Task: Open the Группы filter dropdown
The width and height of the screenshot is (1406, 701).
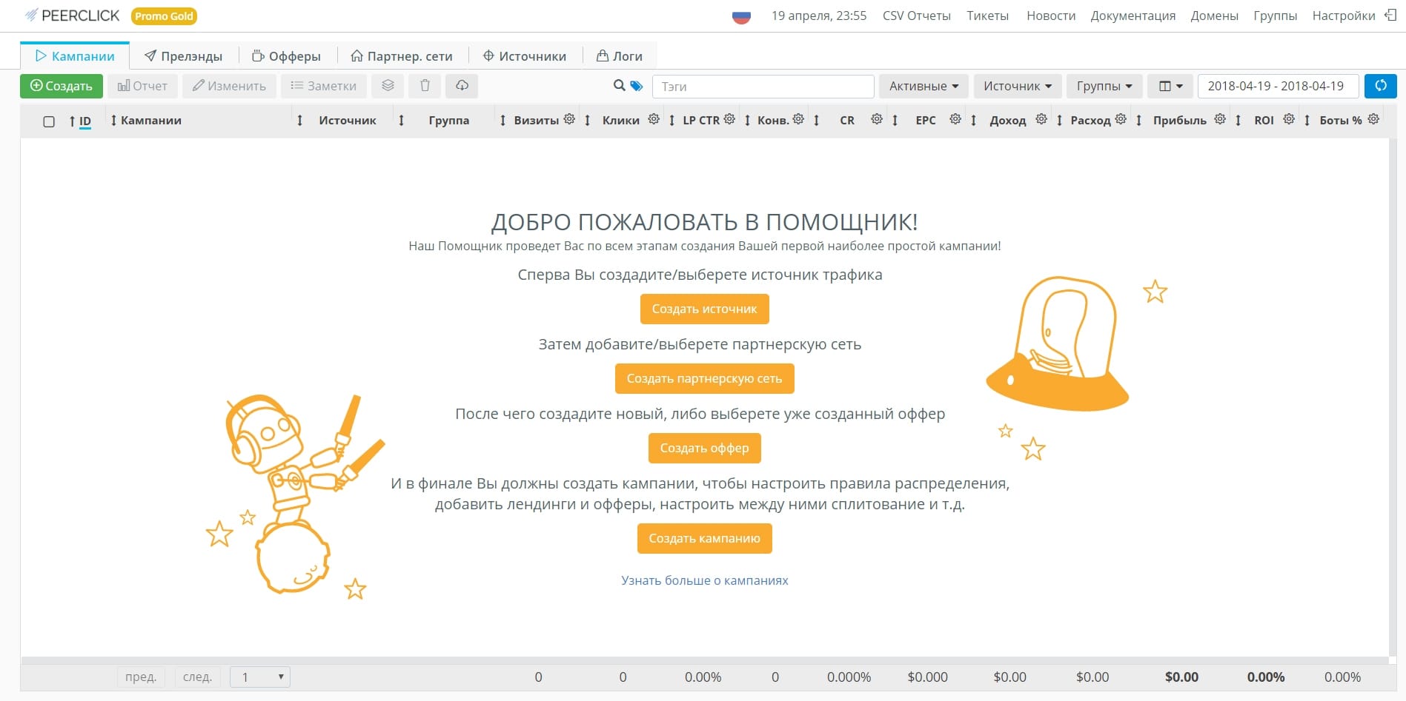Action: pyautogui.click(x=1104, y=86)
